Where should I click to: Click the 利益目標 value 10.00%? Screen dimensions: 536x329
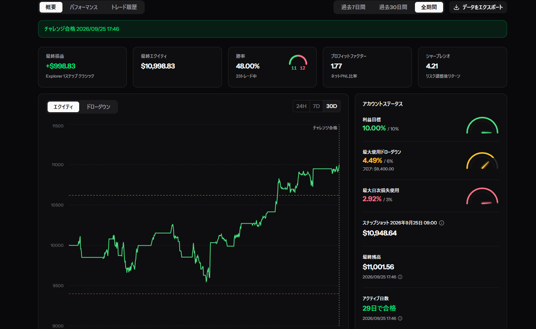[x=374, y=128]
